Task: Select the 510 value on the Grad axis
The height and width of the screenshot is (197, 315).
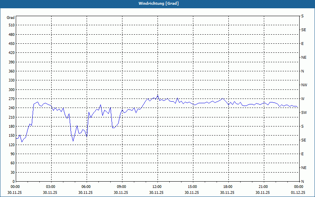Action: click(x=12, y=25)
